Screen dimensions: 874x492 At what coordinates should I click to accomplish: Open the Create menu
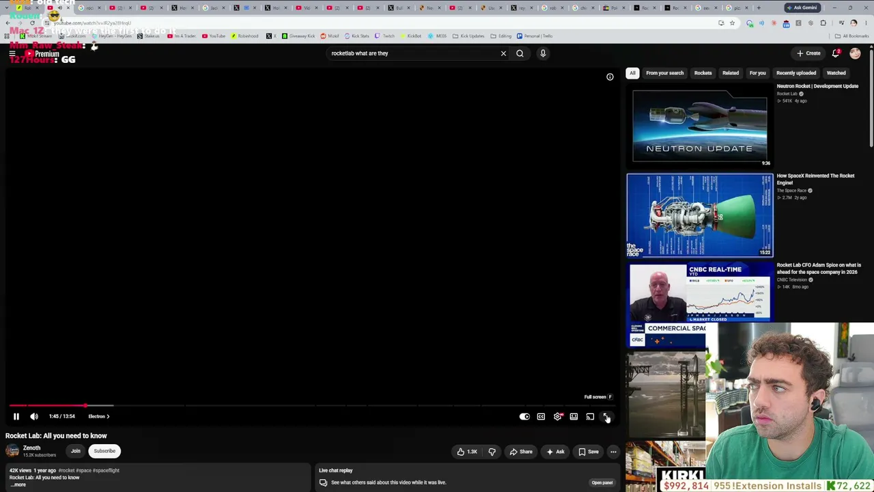click(808, 53)
